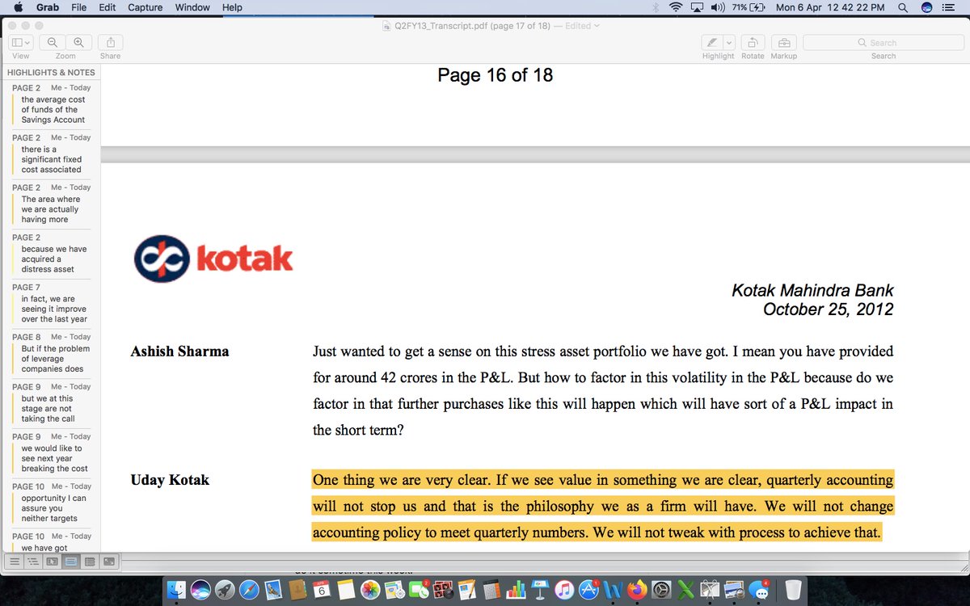Click the highlighted Uday Kotak answer text

coord(602,506)
